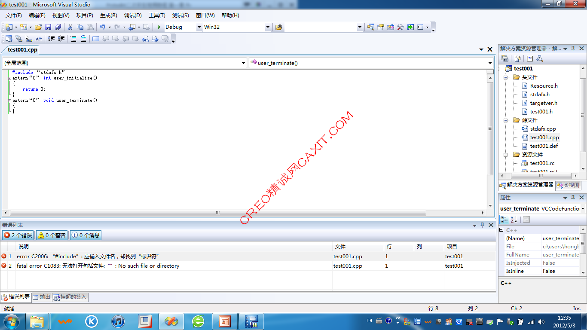Sort properties alphabetically with the A-Z icon

tap(514, 220)
